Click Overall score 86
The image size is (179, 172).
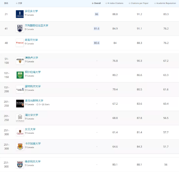[x=97, y=14]
